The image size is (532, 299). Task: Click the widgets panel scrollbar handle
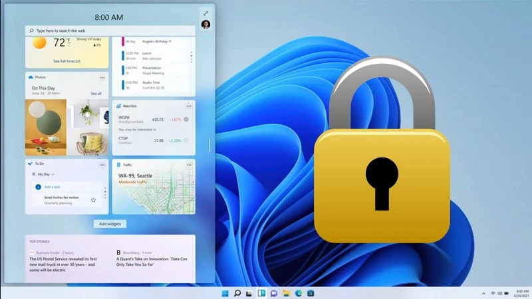pyautogui.click(x=209, y=145)
